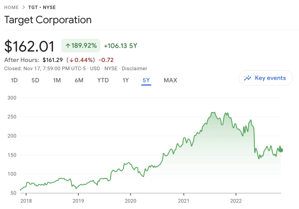The image size is (299, 209).
Task: Click the green up arrow percentage badge
Action: (81, 46)
